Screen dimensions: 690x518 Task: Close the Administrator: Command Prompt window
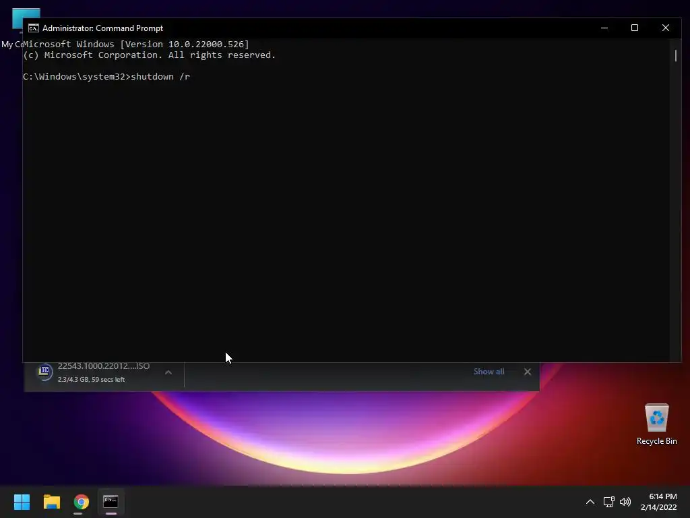(x=665, y=28)
